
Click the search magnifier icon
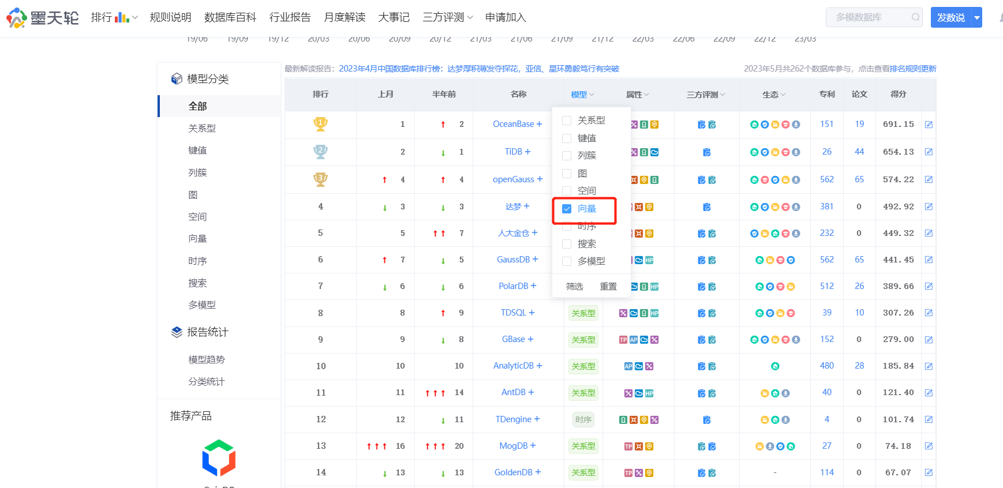click(x=915, y=17)
